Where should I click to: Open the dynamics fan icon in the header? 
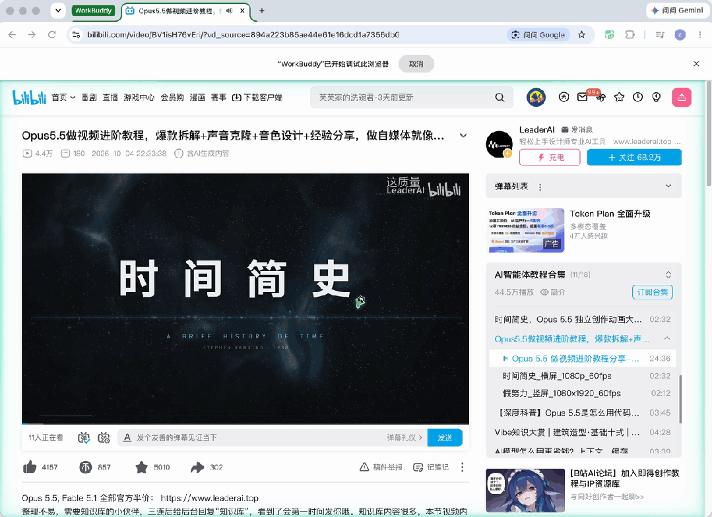tap(601, 97)
